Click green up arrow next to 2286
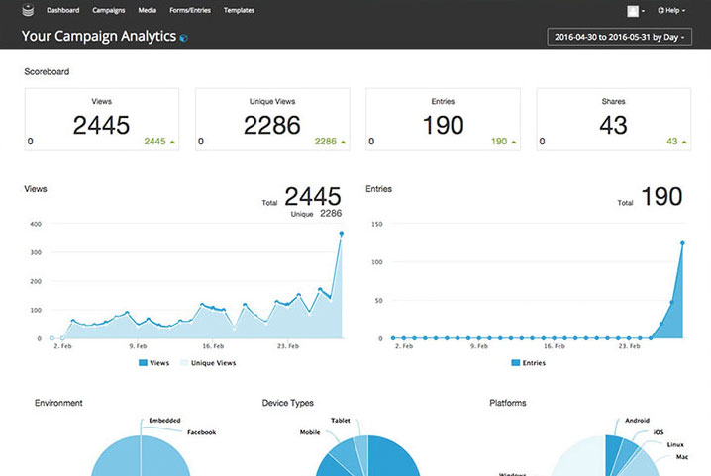The image size is (711, 476). point(343,142)
